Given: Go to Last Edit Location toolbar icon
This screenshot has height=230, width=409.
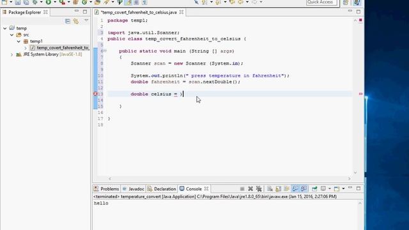Looking at the screenshot, I should tap(232, 2).
